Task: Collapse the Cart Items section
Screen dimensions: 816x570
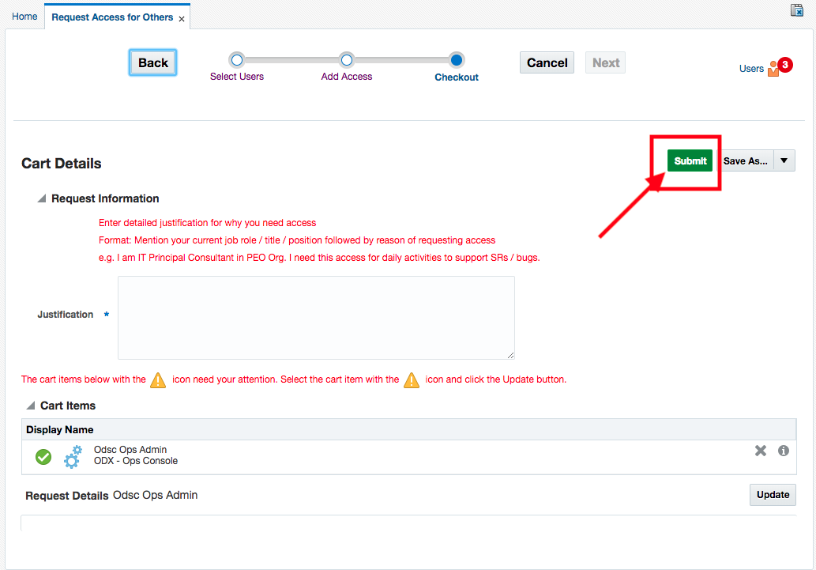Action: (x=30, y=406)
